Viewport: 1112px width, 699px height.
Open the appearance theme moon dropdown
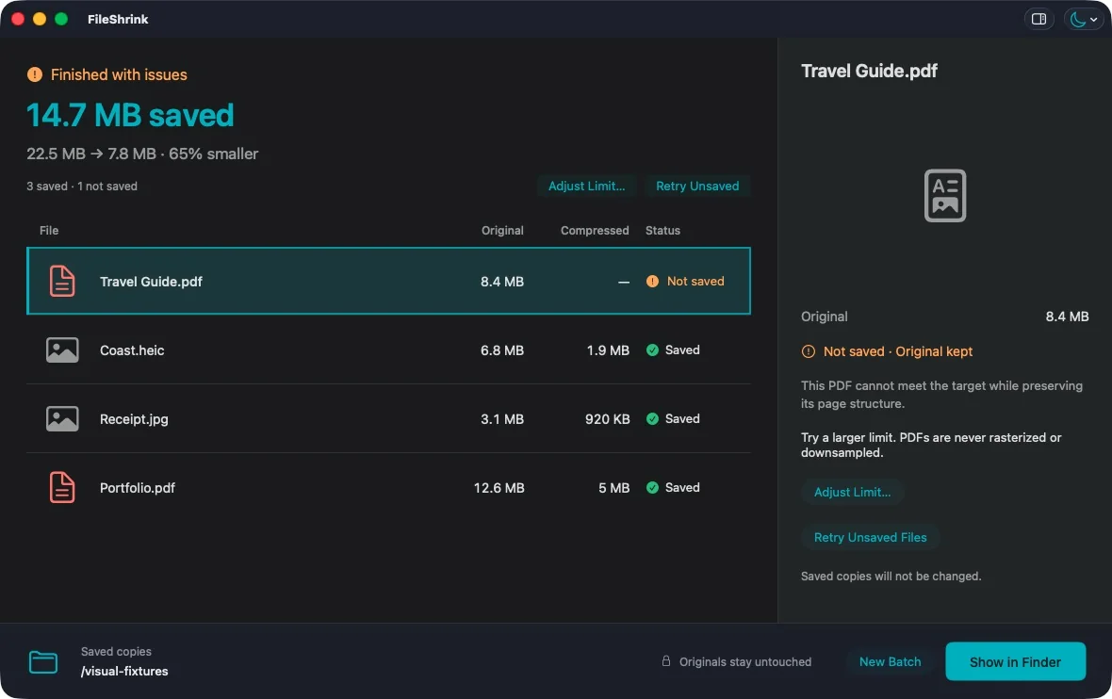click(x=1084, y=19)
